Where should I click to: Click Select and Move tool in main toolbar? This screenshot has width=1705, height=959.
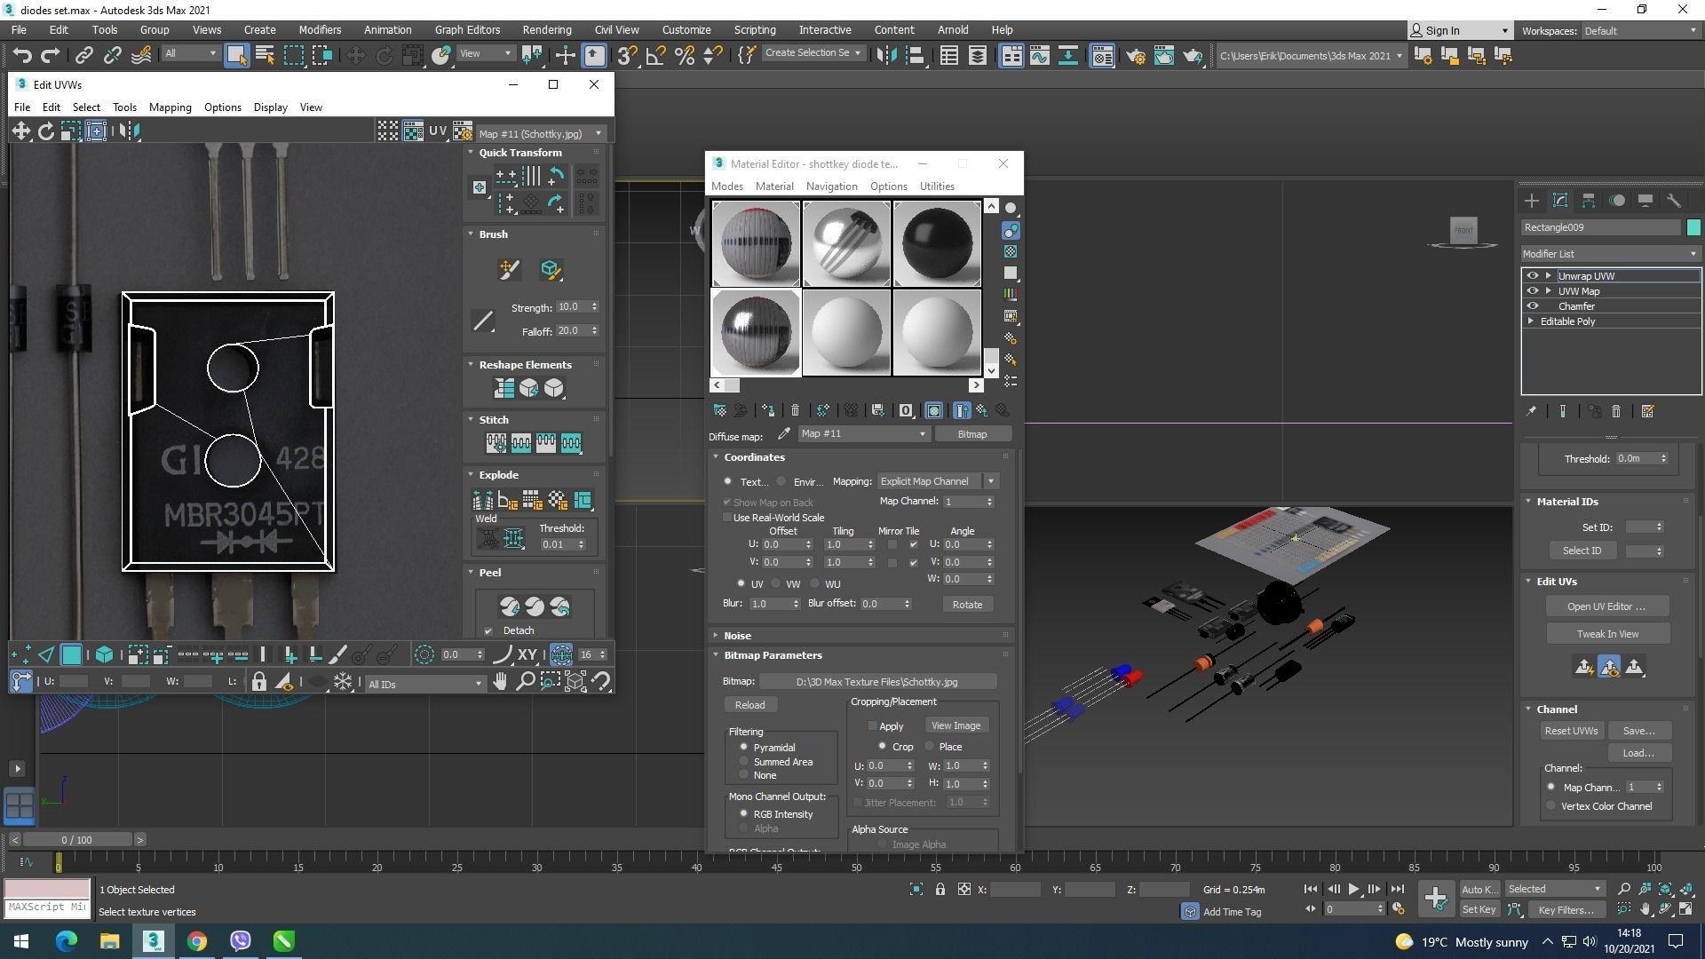coord(355,56)
